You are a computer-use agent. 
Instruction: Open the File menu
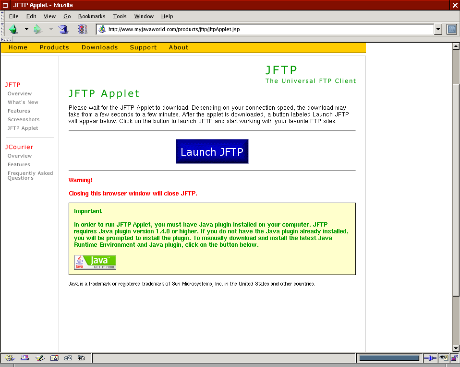pos(14,16)
